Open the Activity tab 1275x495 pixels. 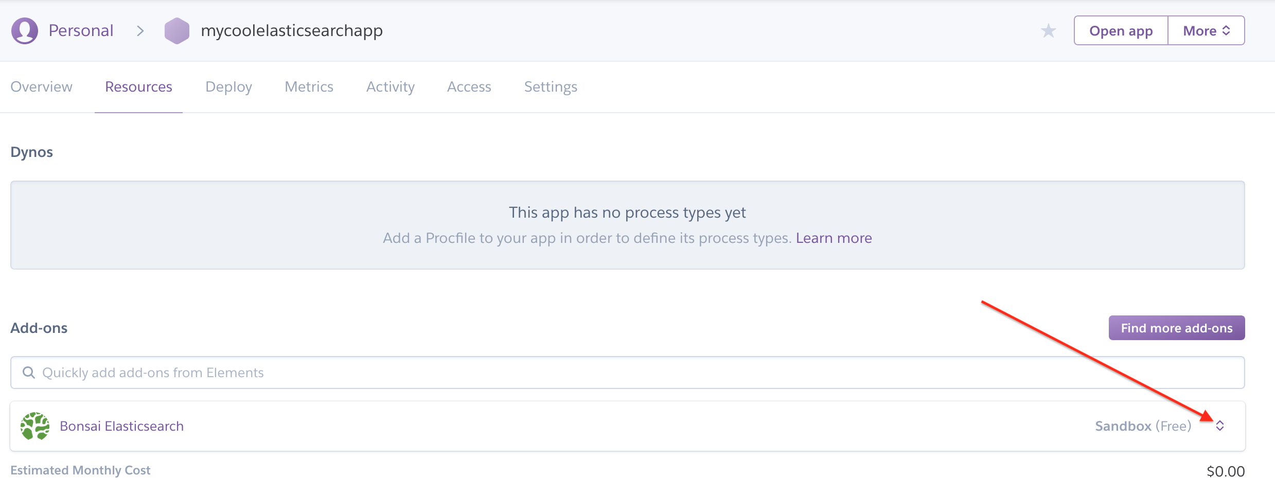[x=390, y=86]
